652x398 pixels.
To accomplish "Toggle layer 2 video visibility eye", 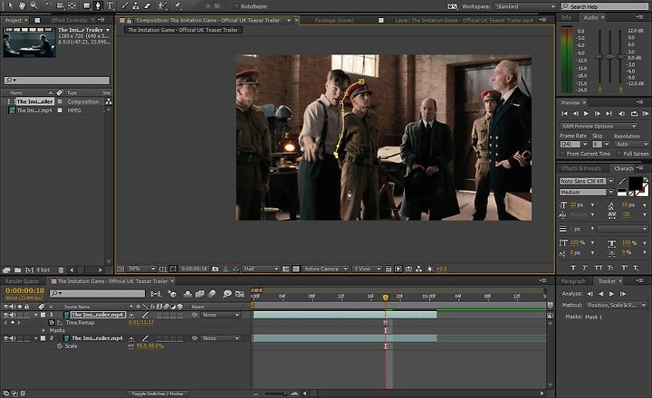I will coord(5,338).
